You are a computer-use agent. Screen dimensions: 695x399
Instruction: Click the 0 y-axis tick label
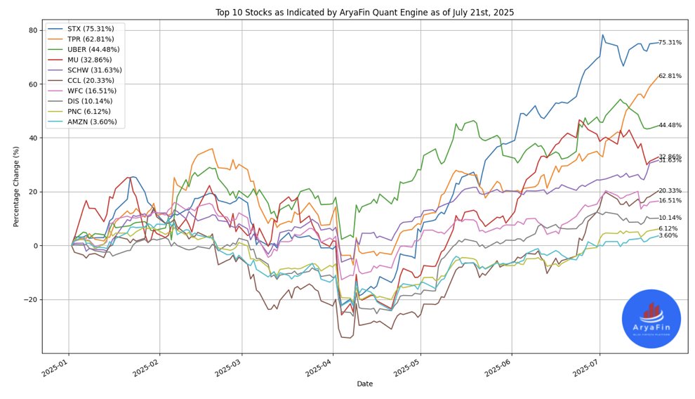[x=37, y=246]
